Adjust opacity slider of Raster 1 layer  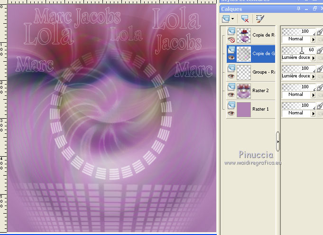click(x=298, y=106)
